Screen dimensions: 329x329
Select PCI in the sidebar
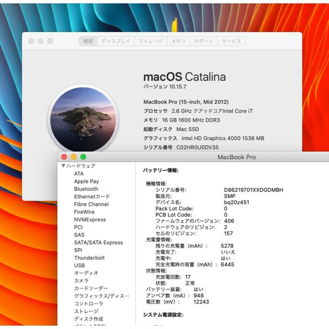78,227
